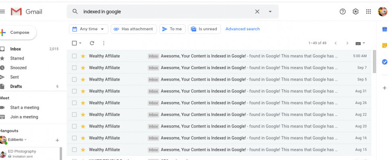The image size is (389, 160).
Task: Unstar the Aug 31 Wealthy Affiliate email
Action: click(83, 91)
